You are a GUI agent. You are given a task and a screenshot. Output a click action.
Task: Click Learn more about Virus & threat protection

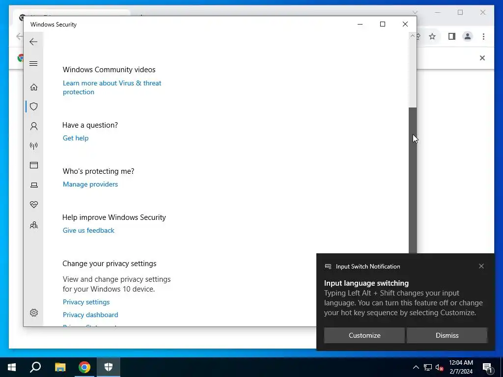(x=112, y=87)
